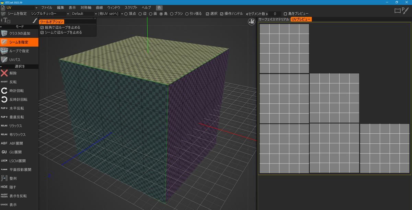Select the クラスタの追加 (add cluster) tool
The width and height of the screenshot is (412, 210).
(x=19, y=33)
